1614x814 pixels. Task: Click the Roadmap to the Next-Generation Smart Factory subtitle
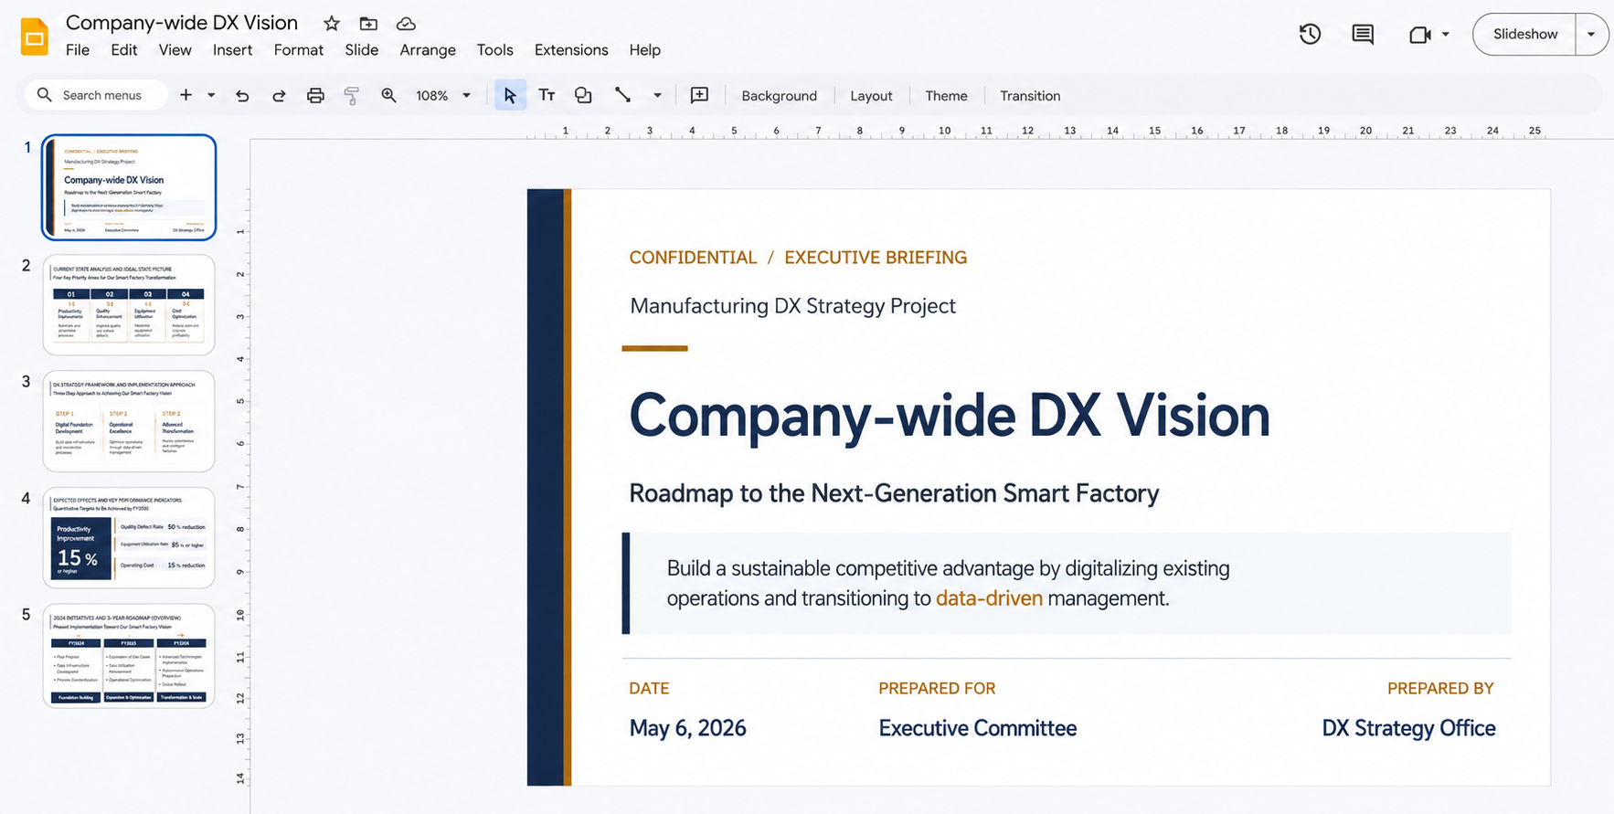[x=894, y=493]
